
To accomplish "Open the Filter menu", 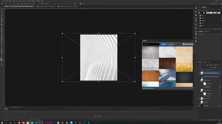I will pos(24,1).
